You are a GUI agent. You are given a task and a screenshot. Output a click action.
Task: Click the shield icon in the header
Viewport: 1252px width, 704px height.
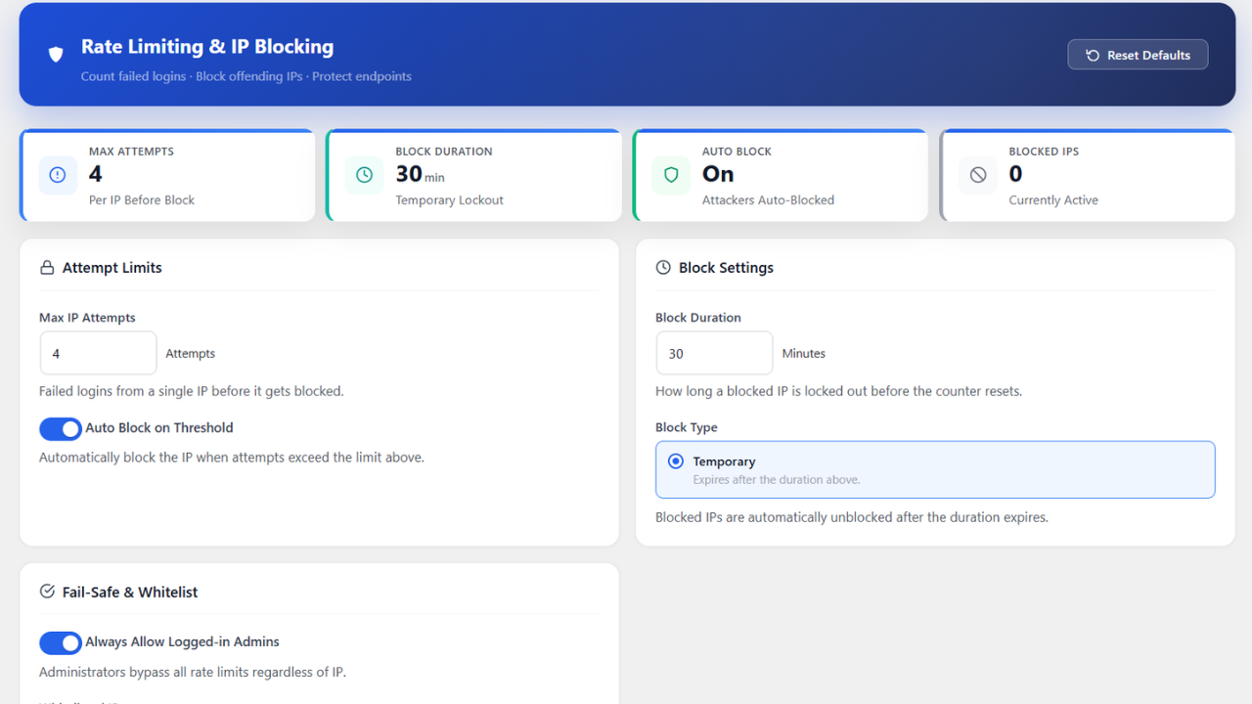click(56, 55)
